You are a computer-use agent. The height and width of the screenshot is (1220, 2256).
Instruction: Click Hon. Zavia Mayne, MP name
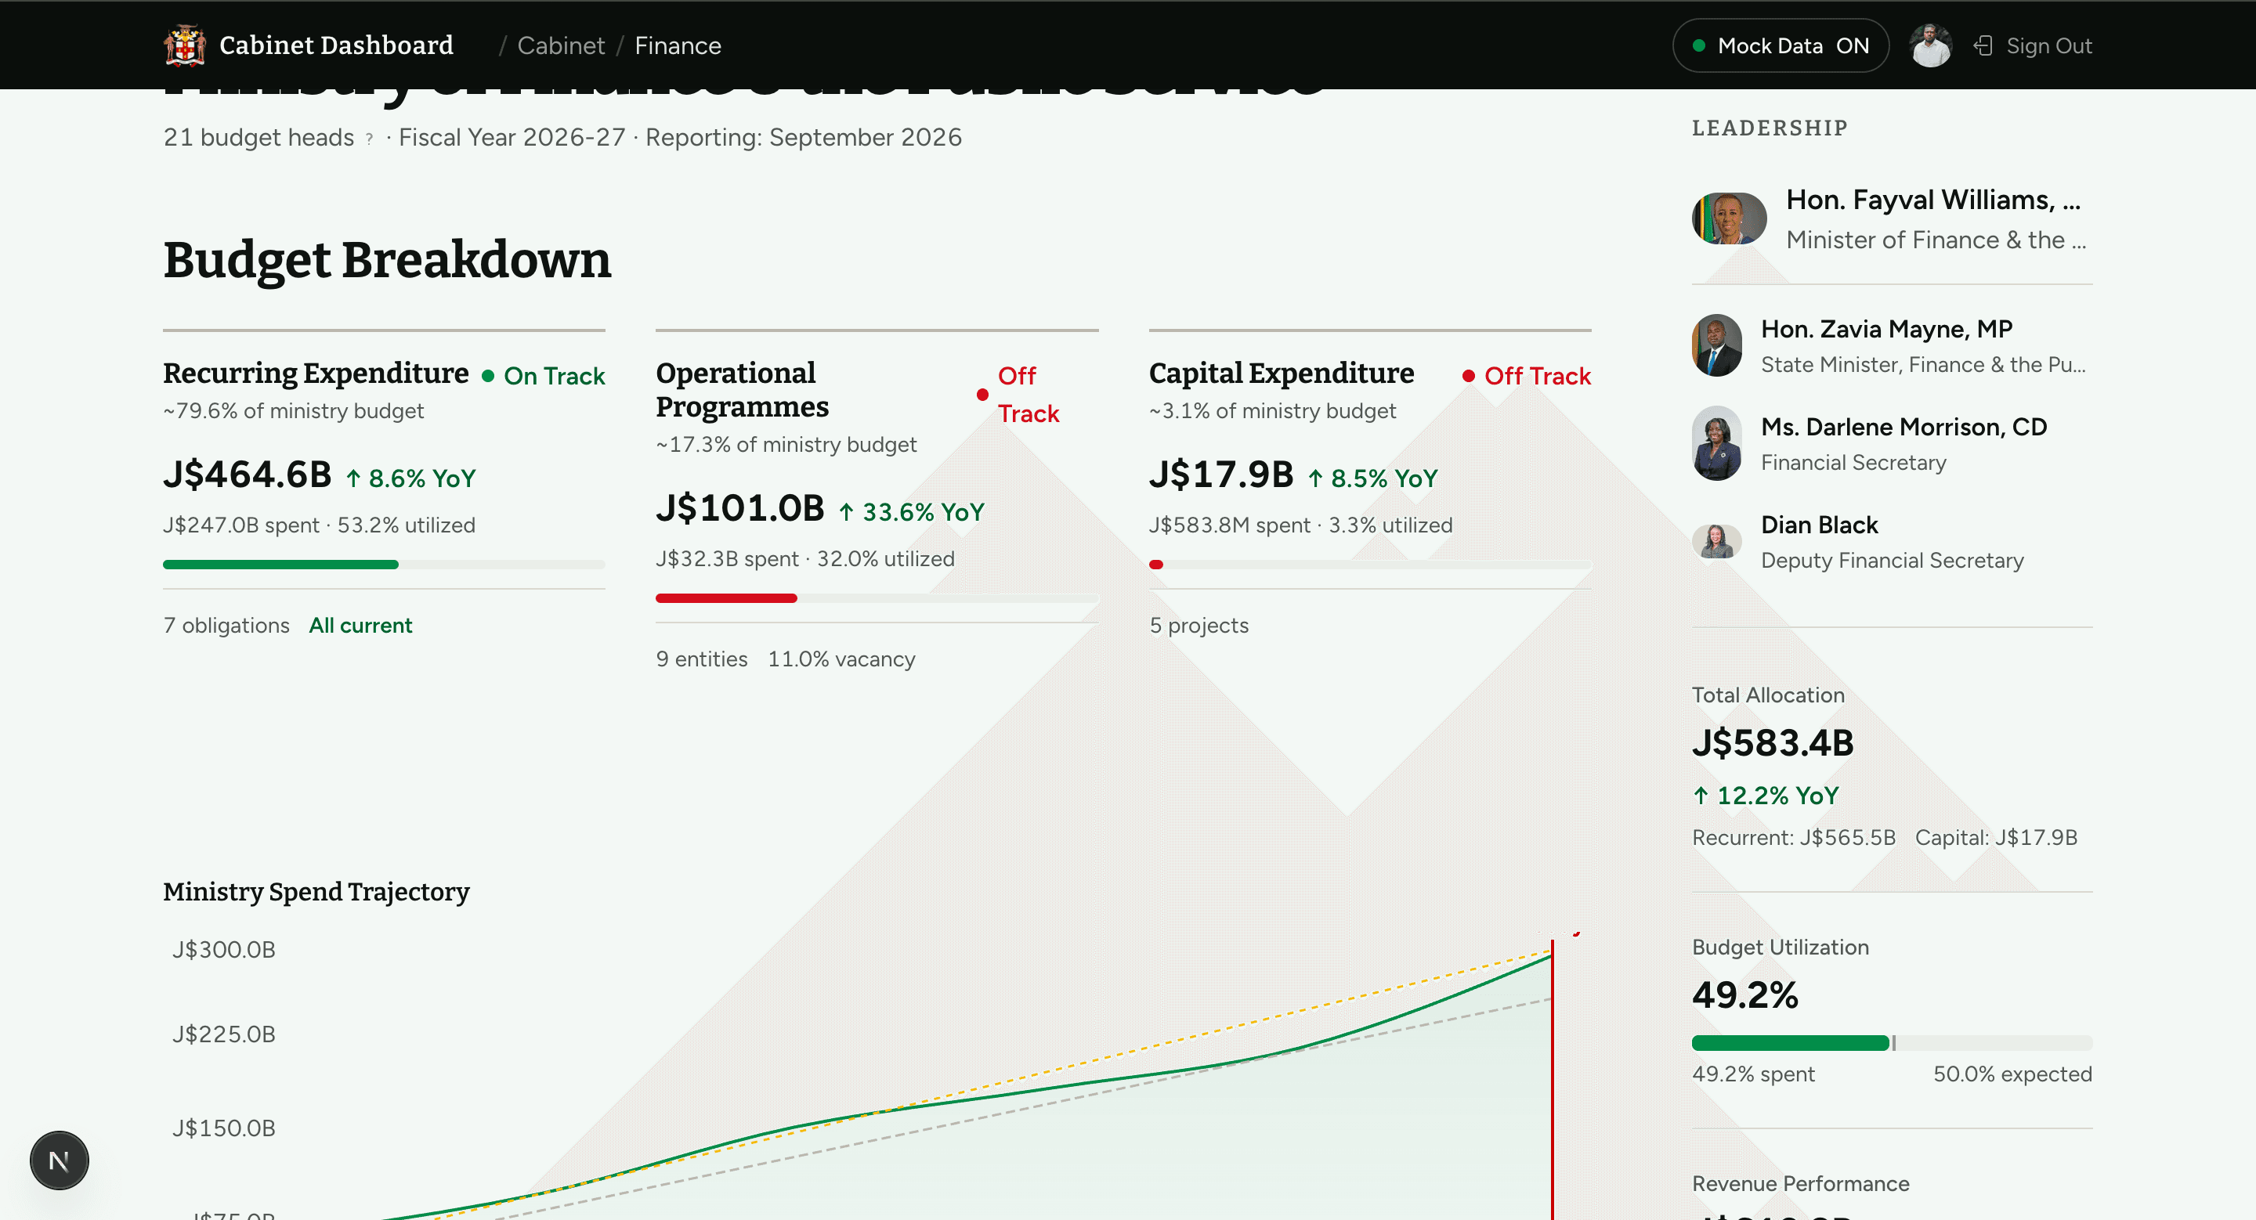click(x=1887, y=330)
